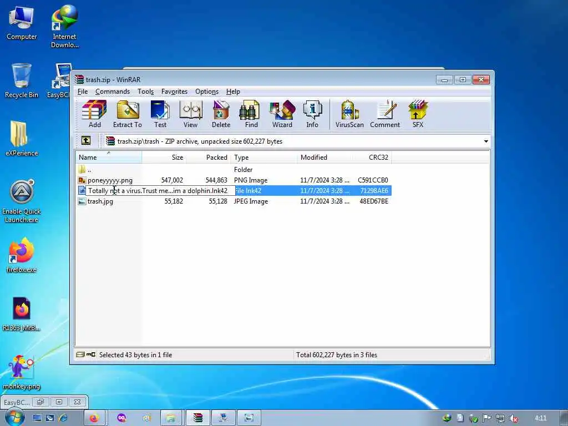Open Internet Explorer quick launch icon
Viewport: 568px width, 426px height.
(x=63, y=418)
